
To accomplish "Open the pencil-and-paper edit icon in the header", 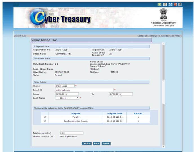I will 165,4.
